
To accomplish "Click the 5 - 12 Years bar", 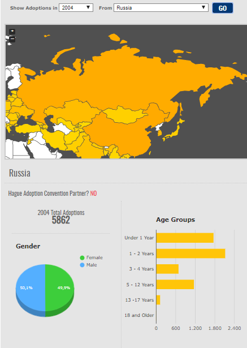I will tap(175, 285).
